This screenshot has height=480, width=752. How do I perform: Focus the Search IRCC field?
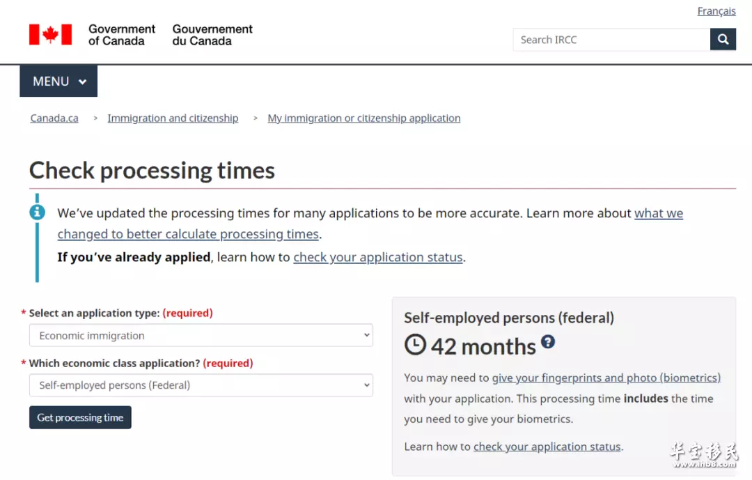(611, 39)
